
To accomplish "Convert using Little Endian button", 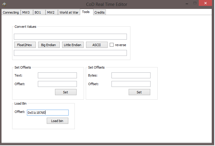I will tap(73, 45).
